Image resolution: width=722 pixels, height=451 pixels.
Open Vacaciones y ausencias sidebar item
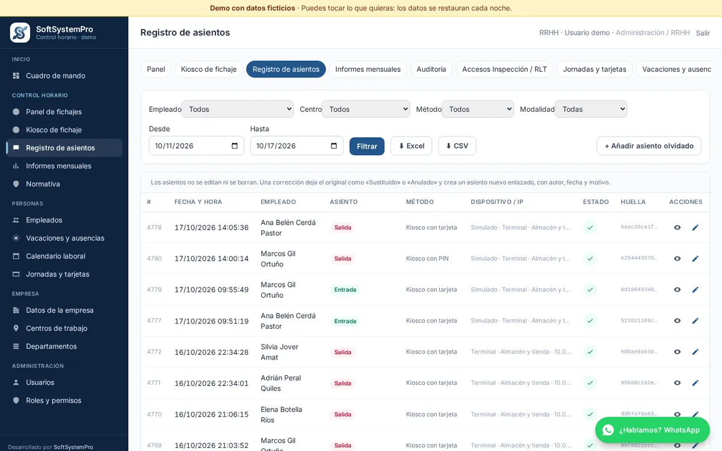[64, 238]
